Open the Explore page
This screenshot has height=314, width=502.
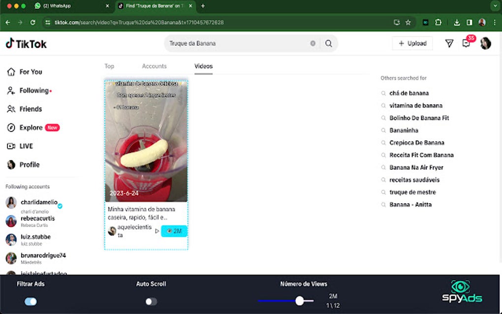coord(33,127)
